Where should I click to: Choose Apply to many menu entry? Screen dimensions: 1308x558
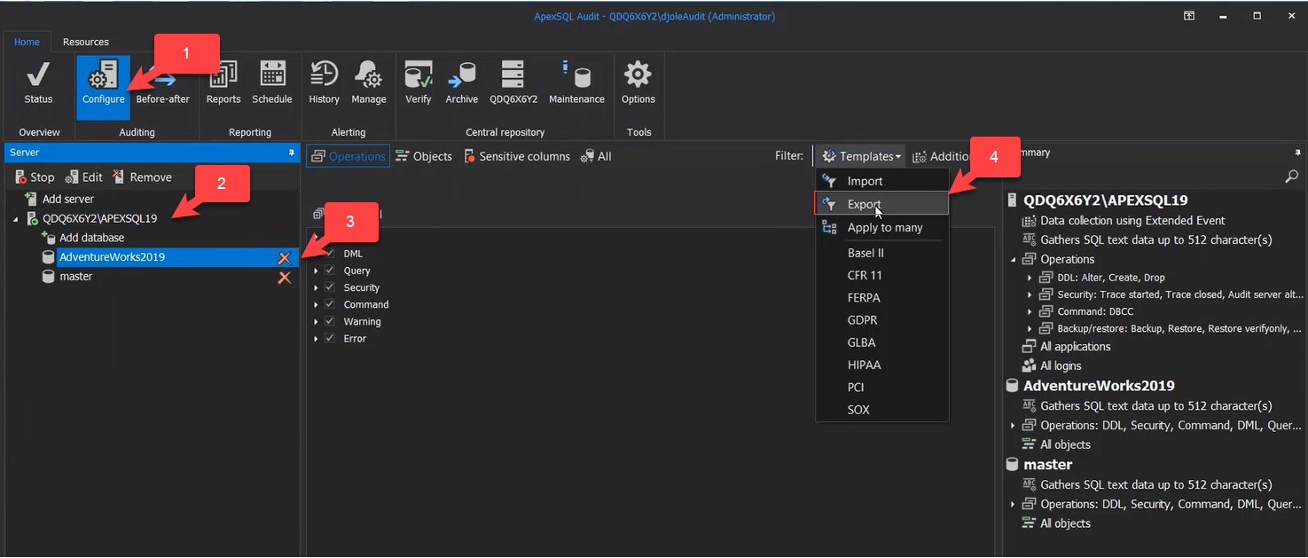882,228
